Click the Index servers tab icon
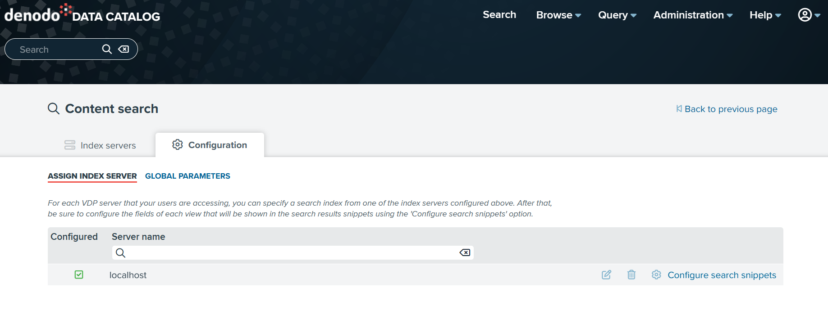828x333 pixels. point(70,145)
